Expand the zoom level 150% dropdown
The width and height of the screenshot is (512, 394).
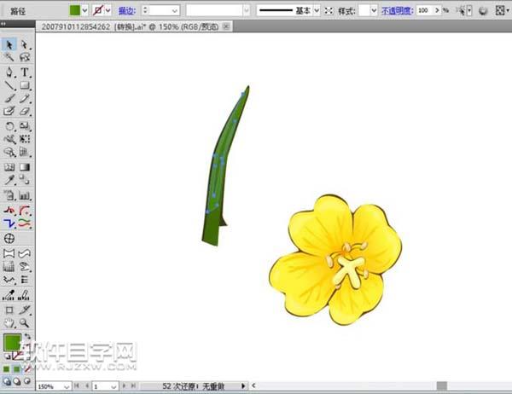[x=67, y=386]
